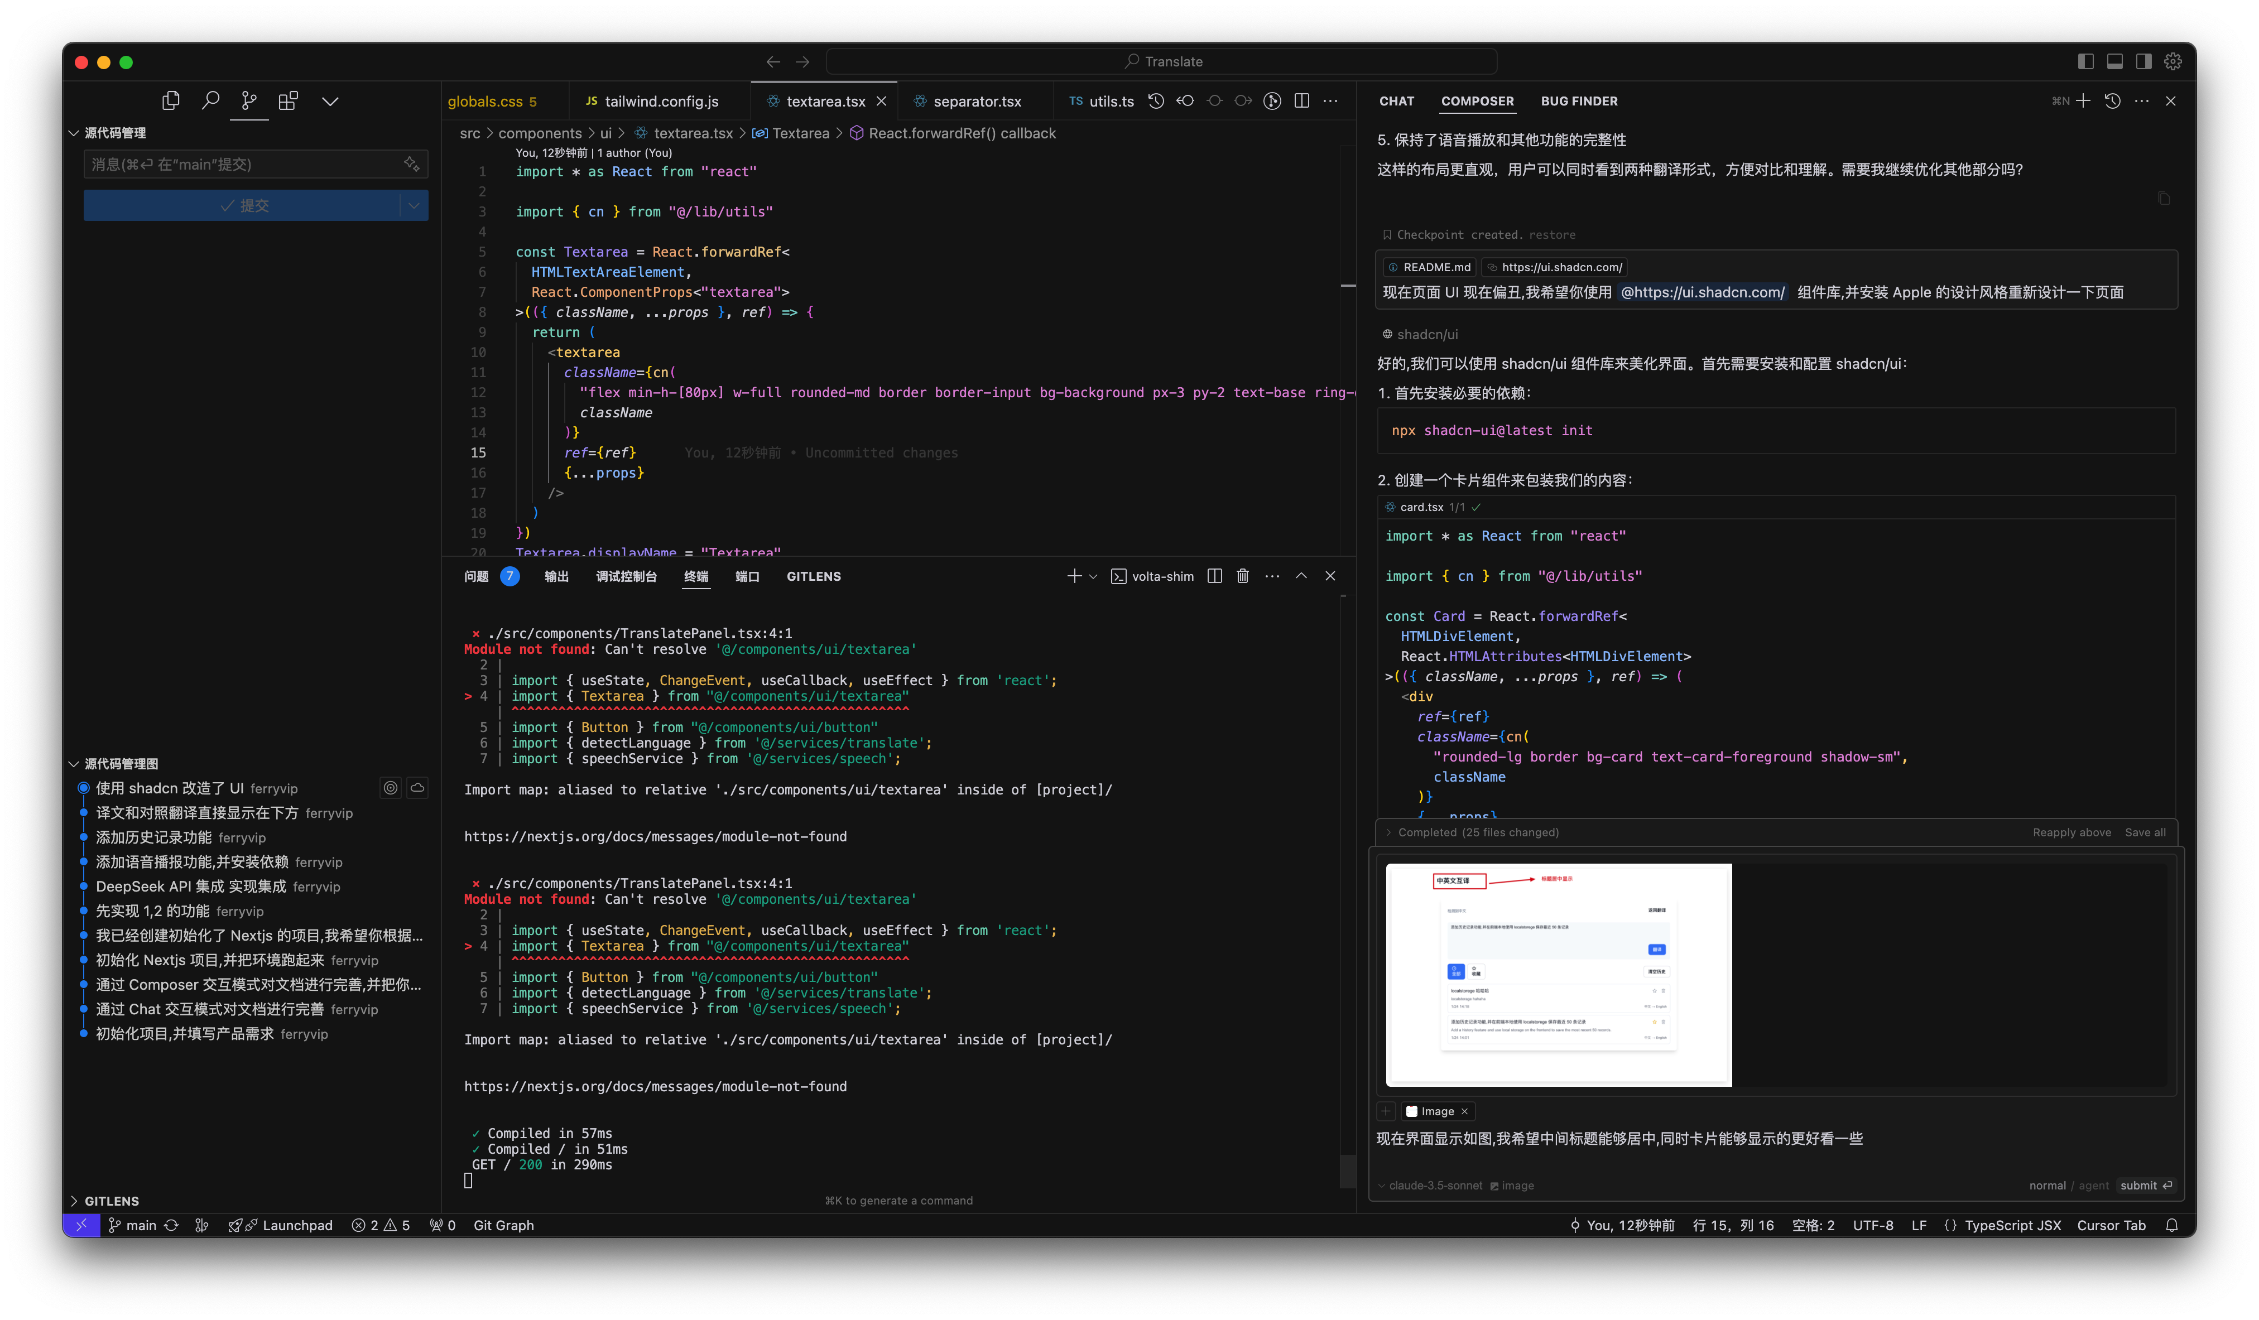Screen dimensions: 2259x1320
Task: Click the notifications bell in status bar
Action: pyautogui.click(x=2171, y=1225)
